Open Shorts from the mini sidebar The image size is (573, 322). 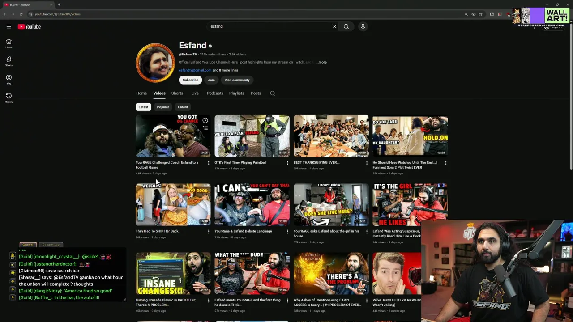(9, 61)
